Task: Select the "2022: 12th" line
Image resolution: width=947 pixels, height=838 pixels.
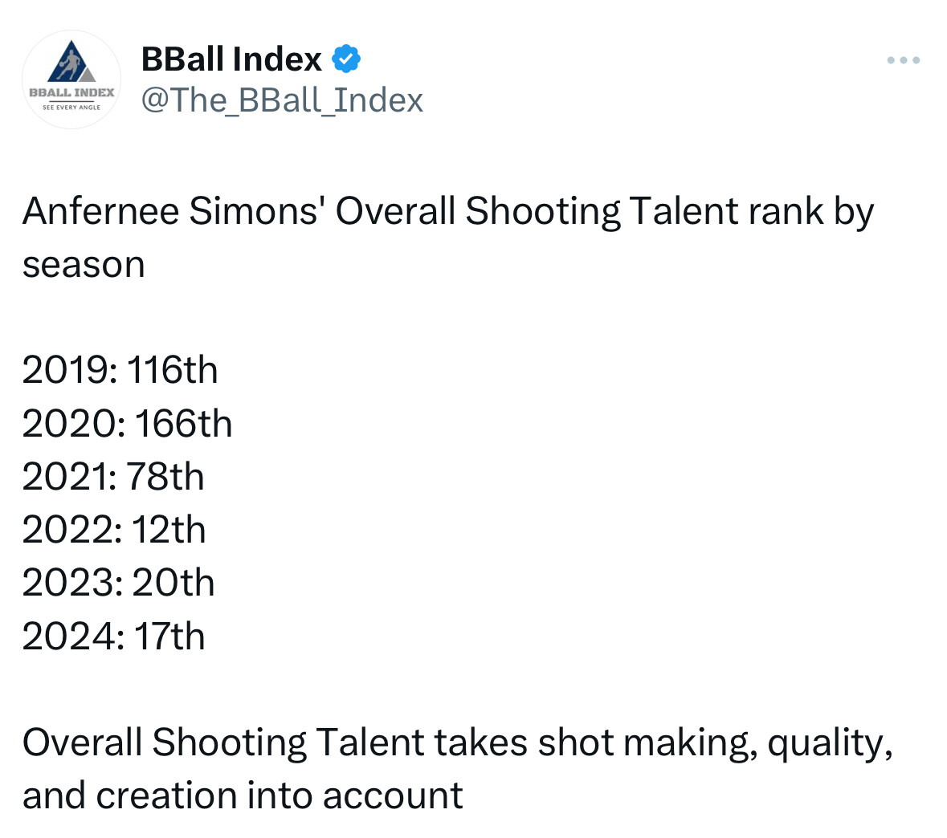Action: point(114,530)
